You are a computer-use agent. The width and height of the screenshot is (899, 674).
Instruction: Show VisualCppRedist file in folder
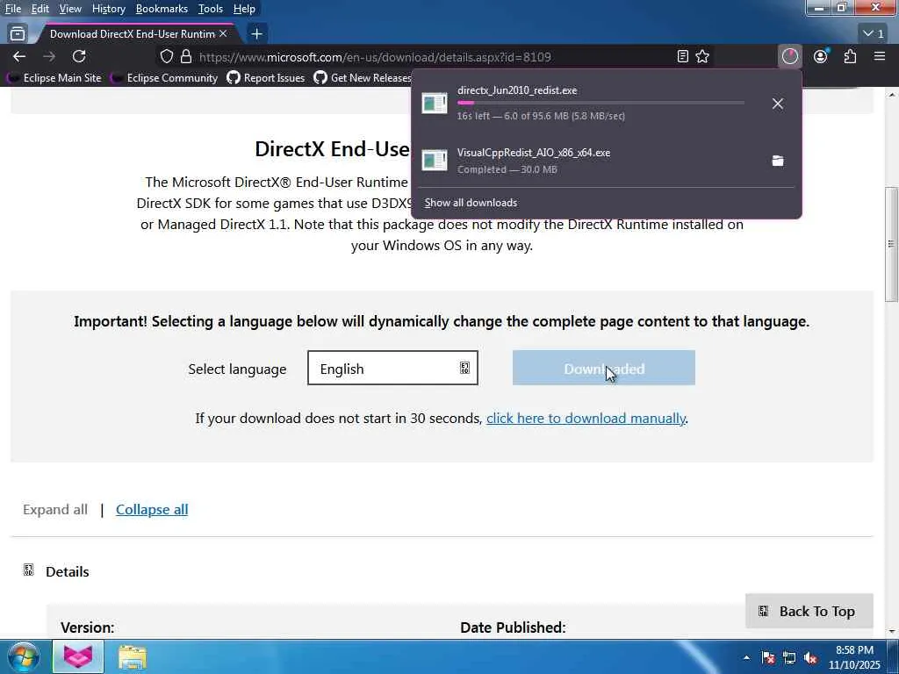(778, 161)
